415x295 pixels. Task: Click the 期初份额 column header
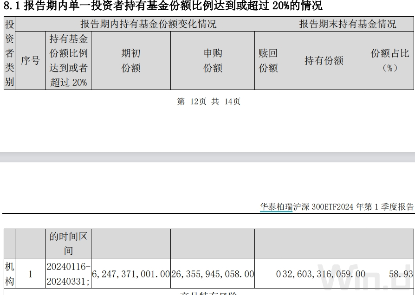click(130, 61)
